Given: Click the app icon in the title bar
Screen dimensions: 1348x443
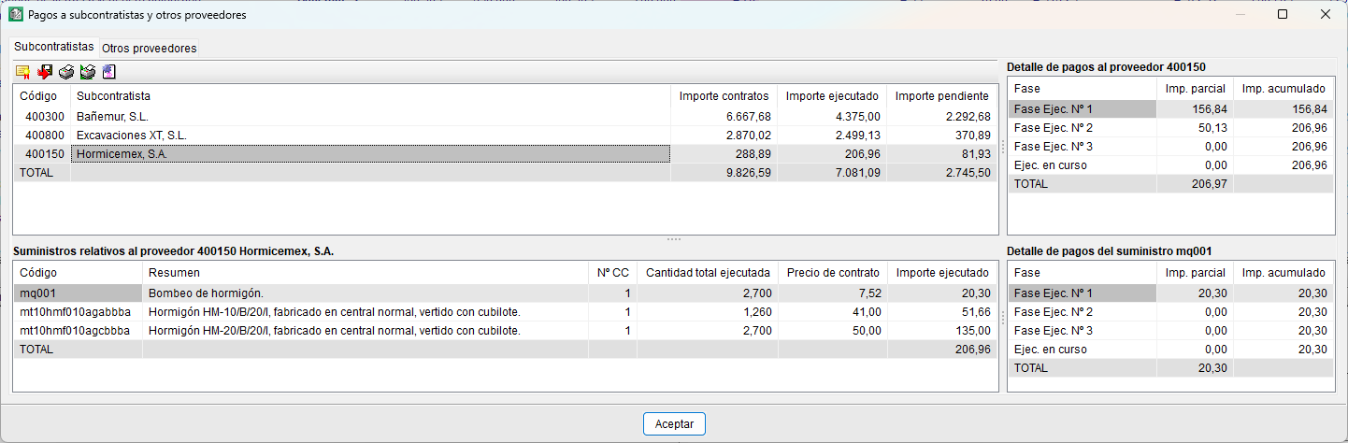Looking at the screenshot, I should 16,15.
